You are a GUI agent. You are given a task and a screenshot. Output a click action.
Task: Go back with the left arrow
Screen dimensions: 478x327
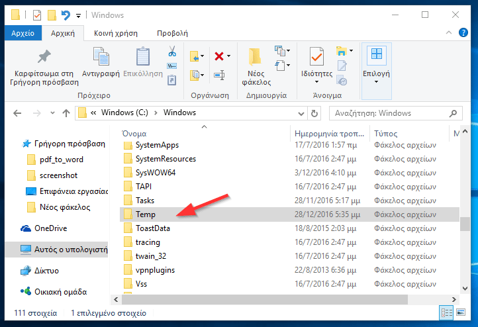coord(17,113)
